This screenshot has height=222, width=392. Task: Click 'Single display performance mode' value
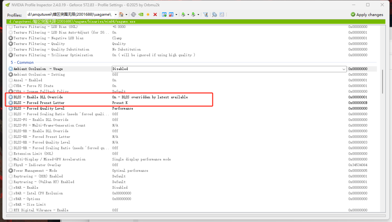142,159
